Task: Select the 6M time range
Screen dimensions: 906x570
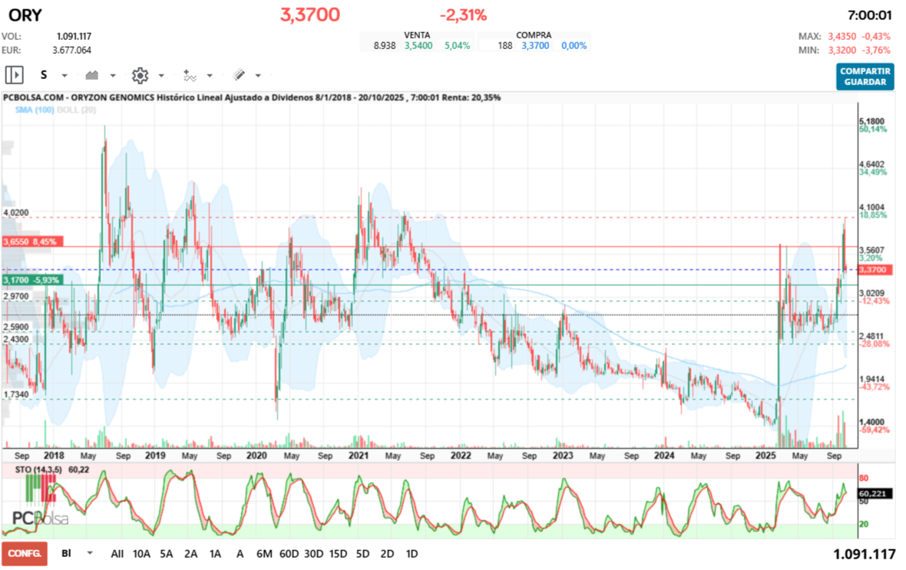Action: 264,553
